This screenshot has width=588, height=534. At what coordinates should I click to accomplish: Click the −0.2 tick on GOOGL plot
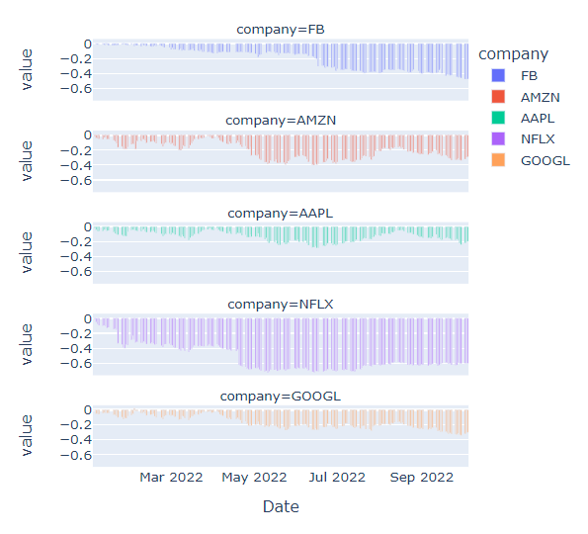pos(76,425)
